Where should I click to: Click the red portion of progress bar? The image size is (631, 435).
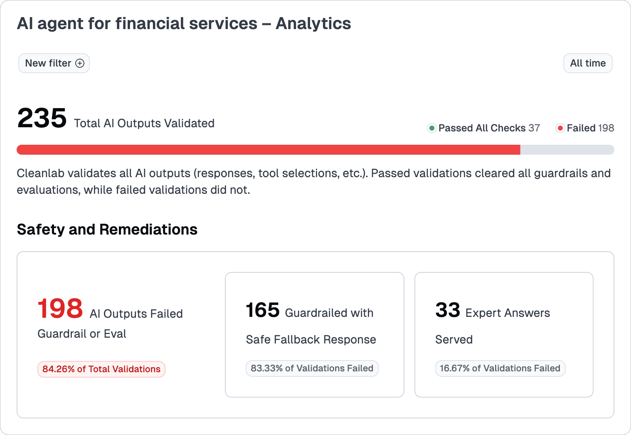pos(268,150)
